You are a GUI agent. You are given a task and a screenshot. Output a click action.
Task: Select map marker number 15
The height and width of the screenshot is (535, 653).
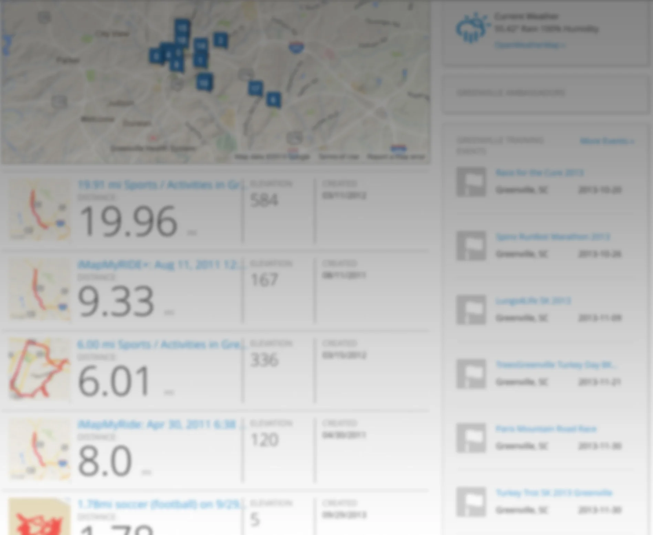(x=182, y=27)
